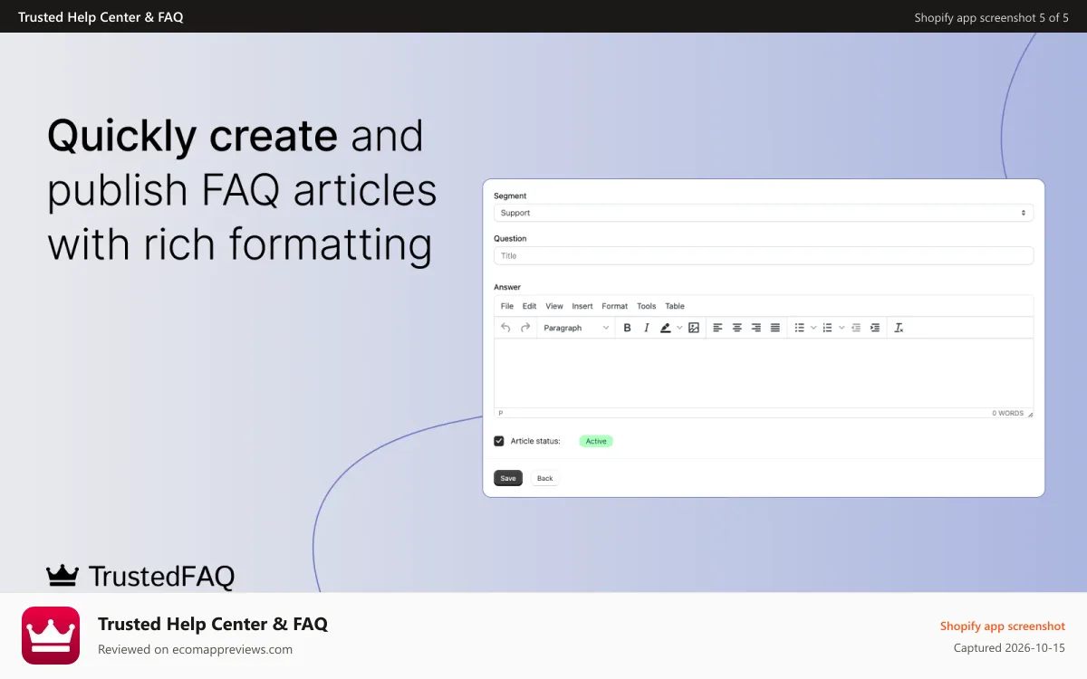Toggle bold formatting
This screenshot has height=679, width=1087.
(627, 328)
